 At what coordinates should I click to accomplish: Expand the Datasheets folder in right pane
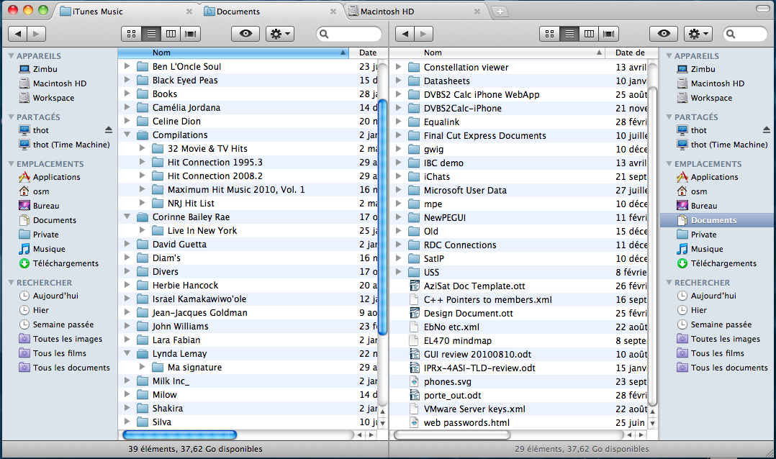coord(398,81)
